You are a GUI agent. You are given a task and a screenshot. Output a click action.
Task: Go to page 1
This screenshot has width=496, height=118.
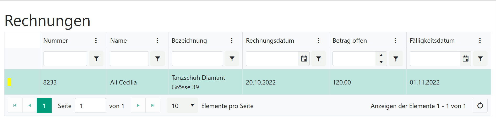pyautogui.click(x=44, y=105)
